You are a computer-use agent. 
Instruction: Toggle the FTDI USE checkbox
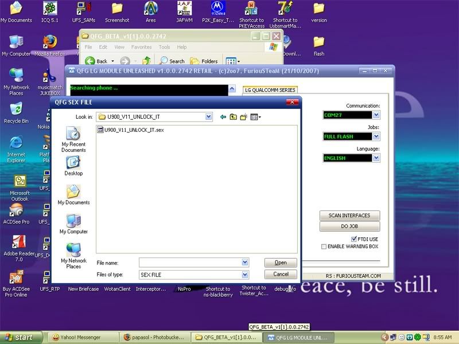coord(353,239)
